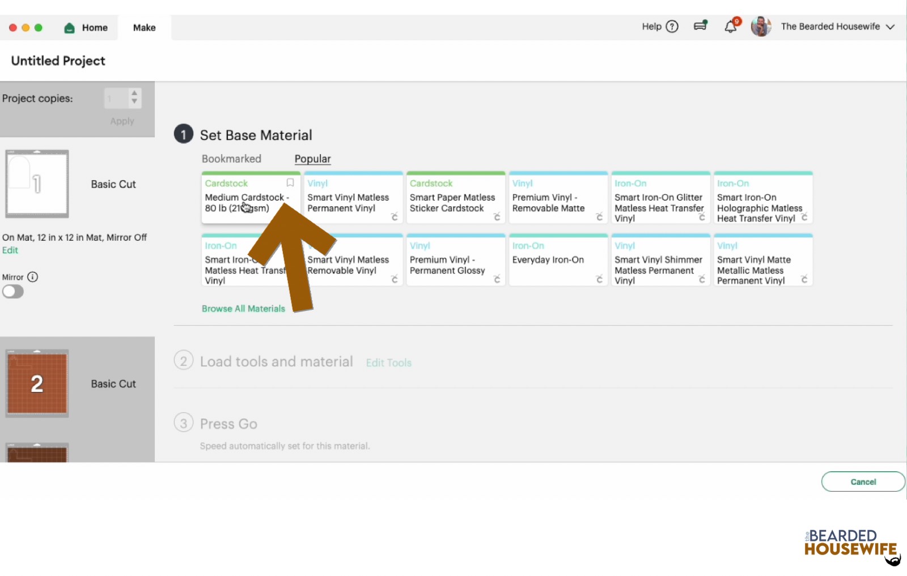Open your profile by clicking the avatar picture
Image resolution: width=907 pixels, height=576 pixels.
click(761, 26)
